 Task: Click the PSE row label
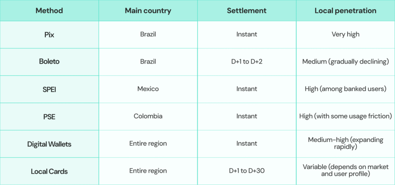coord(49,116)
